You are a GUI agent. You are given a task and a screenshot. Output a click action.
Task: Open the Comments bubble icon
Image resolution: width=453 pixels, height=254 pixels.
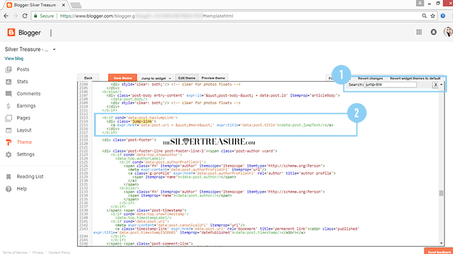8,94
